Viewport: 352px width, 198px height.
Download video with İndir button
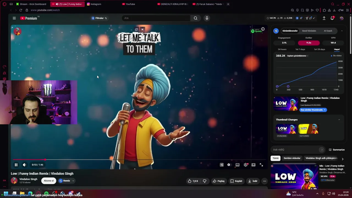click(x=253, y=181)
